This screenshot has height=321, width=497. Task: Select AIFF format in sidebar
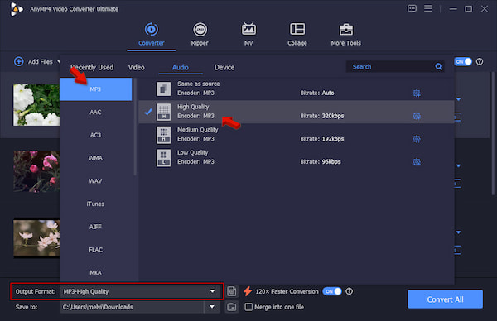pos(95,227)
